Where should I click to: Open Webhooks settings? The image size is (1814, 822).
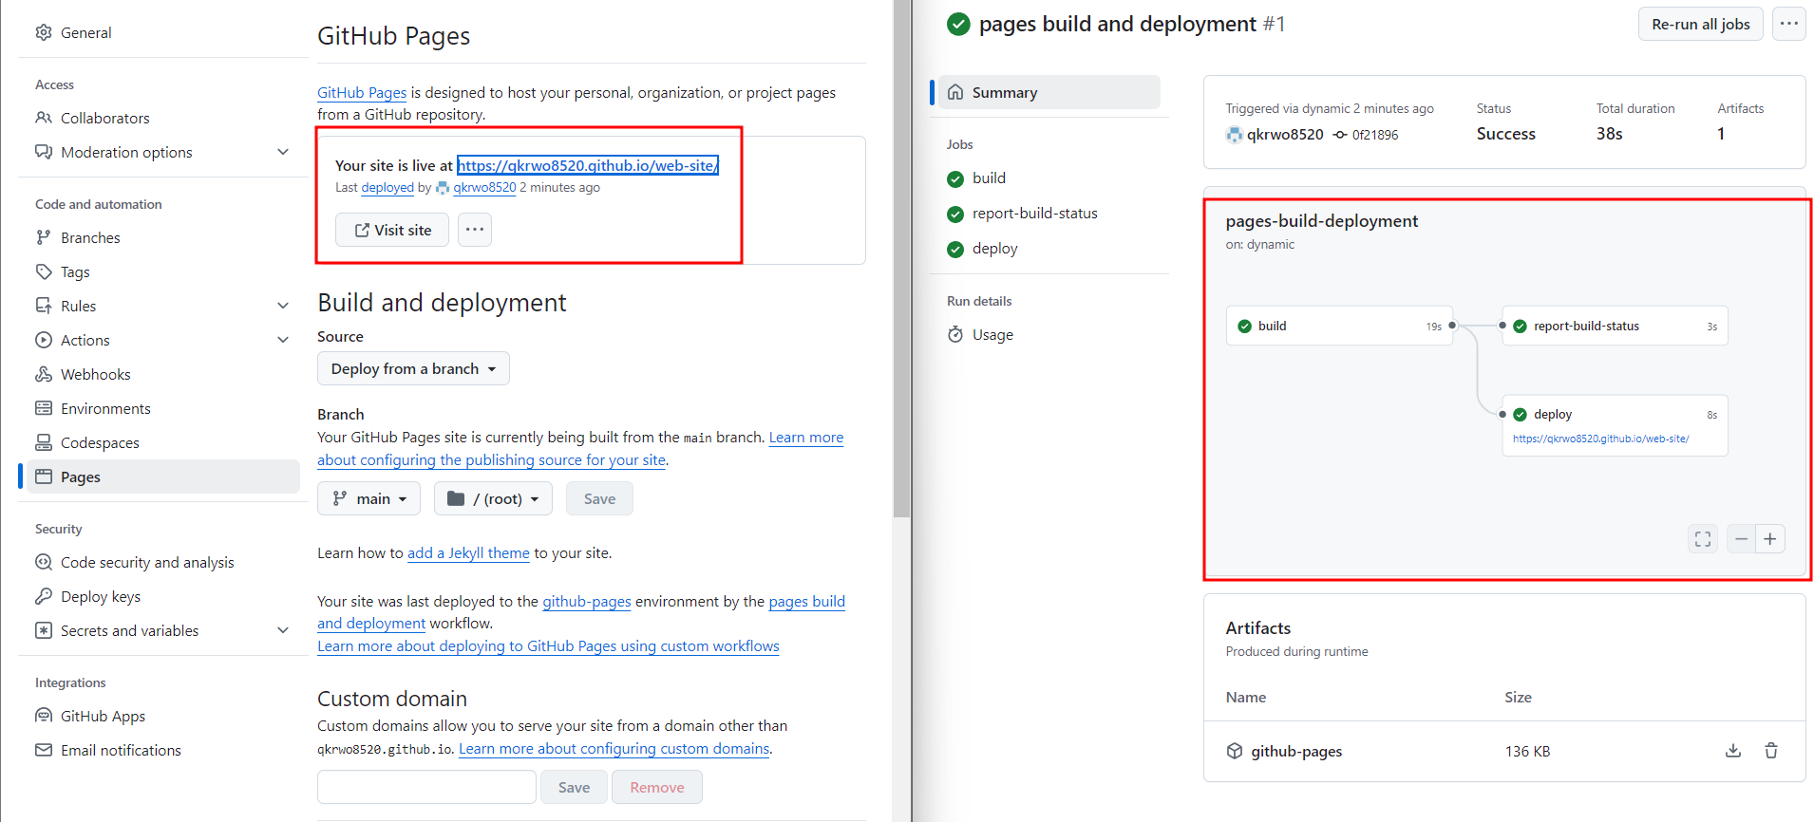[95, 374]
